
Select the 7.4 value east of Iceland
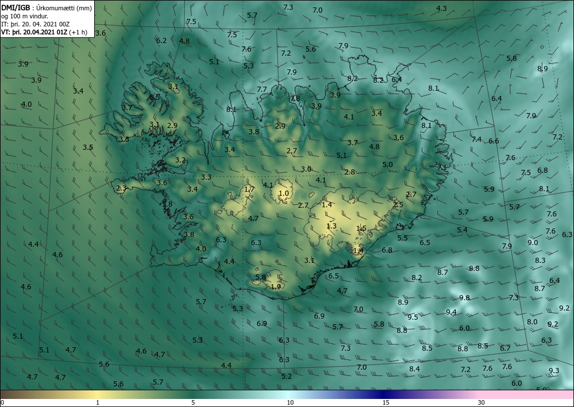coord(476,139)
